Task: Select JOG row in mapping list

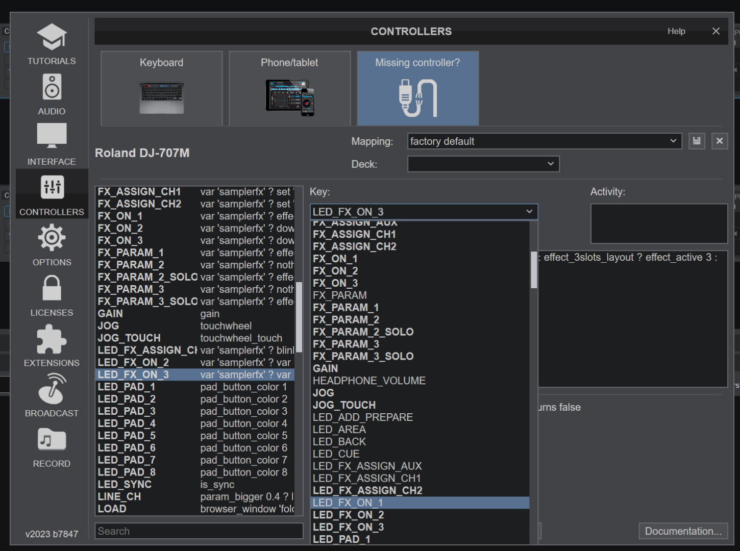Action: [x=196, y=326]
